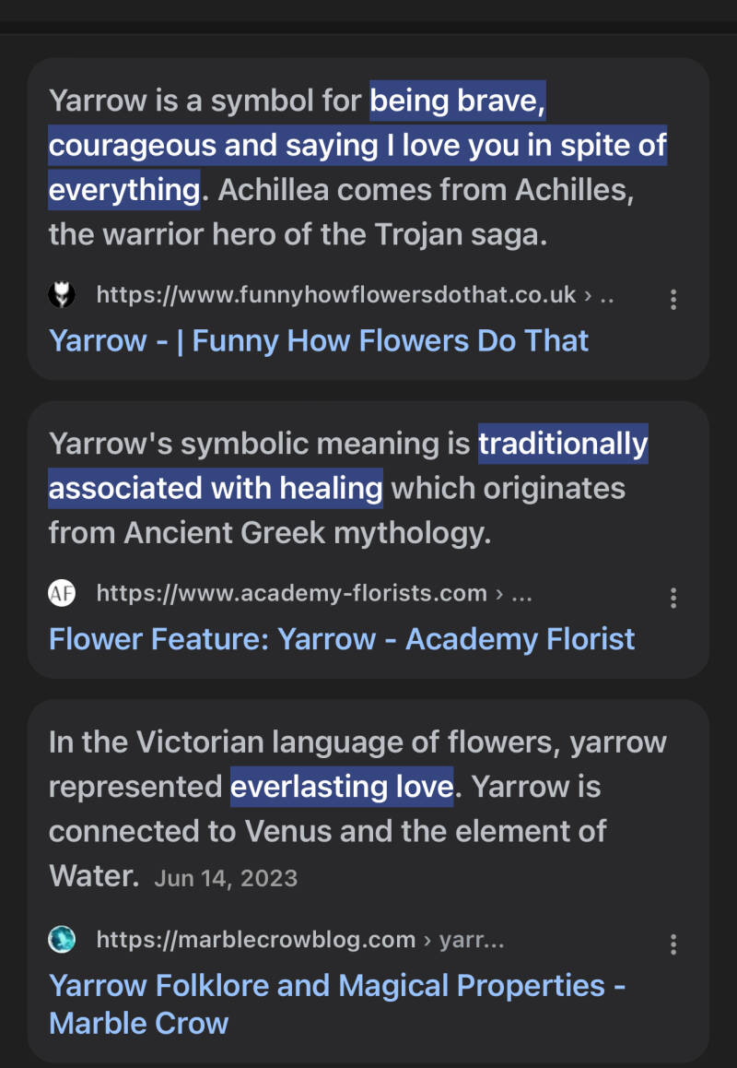The height and width of the screenshot is (1068, 737).
Task: Click the academy-florists.com URL text
Action: (291, 593)
